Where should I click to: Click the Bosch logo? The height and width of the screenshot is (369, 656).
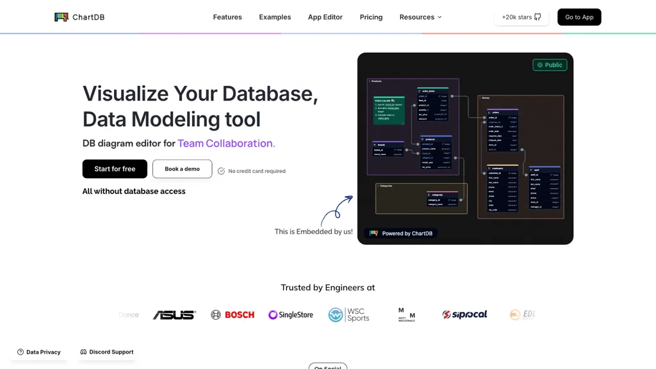[x=233, y=315]
